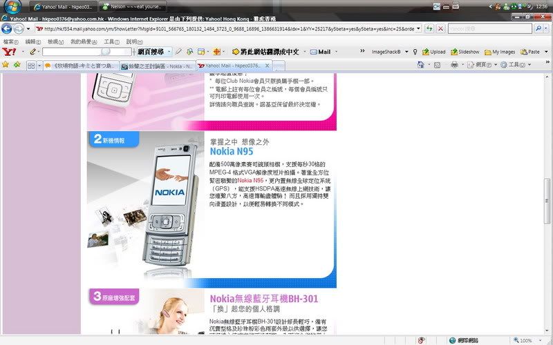Open the 網頁 (Page) command bar menu
Image resolution: width=553 pixels, height=345 pixels.
pyautogui.click(x=482, y=65)
